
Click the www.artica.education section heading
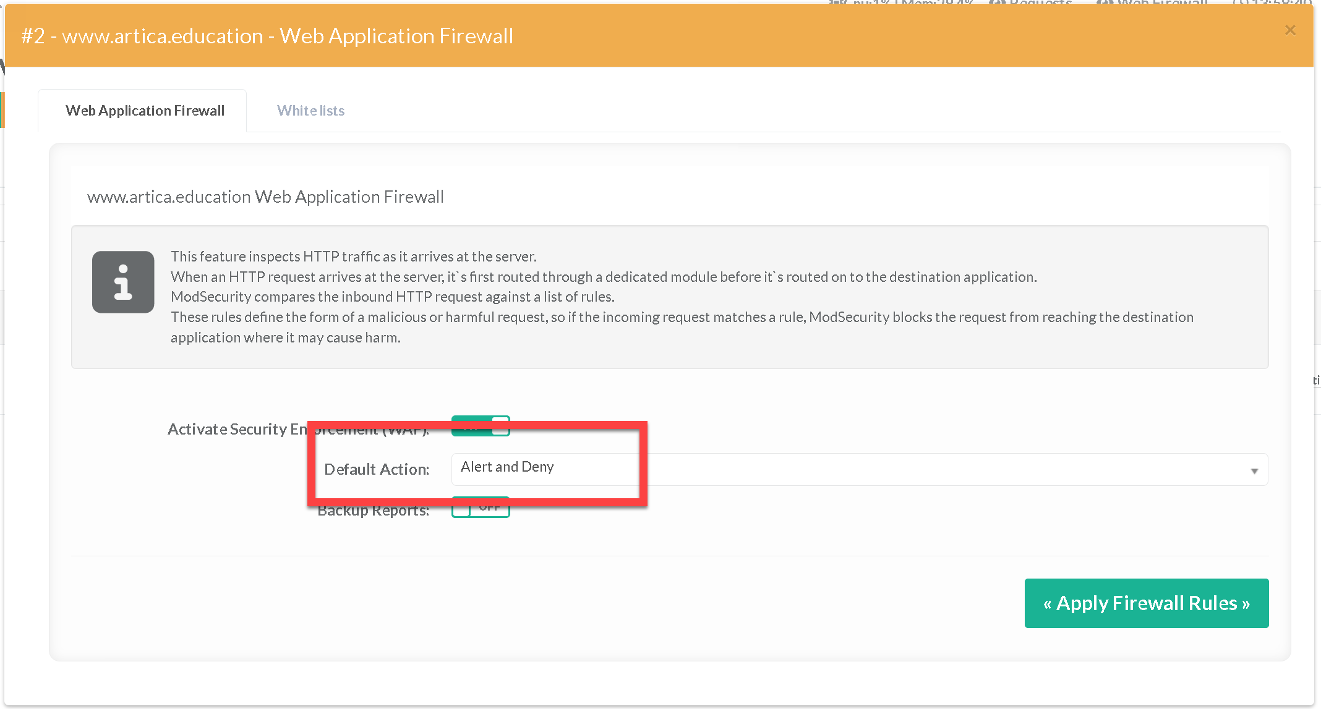coord(265,197)
